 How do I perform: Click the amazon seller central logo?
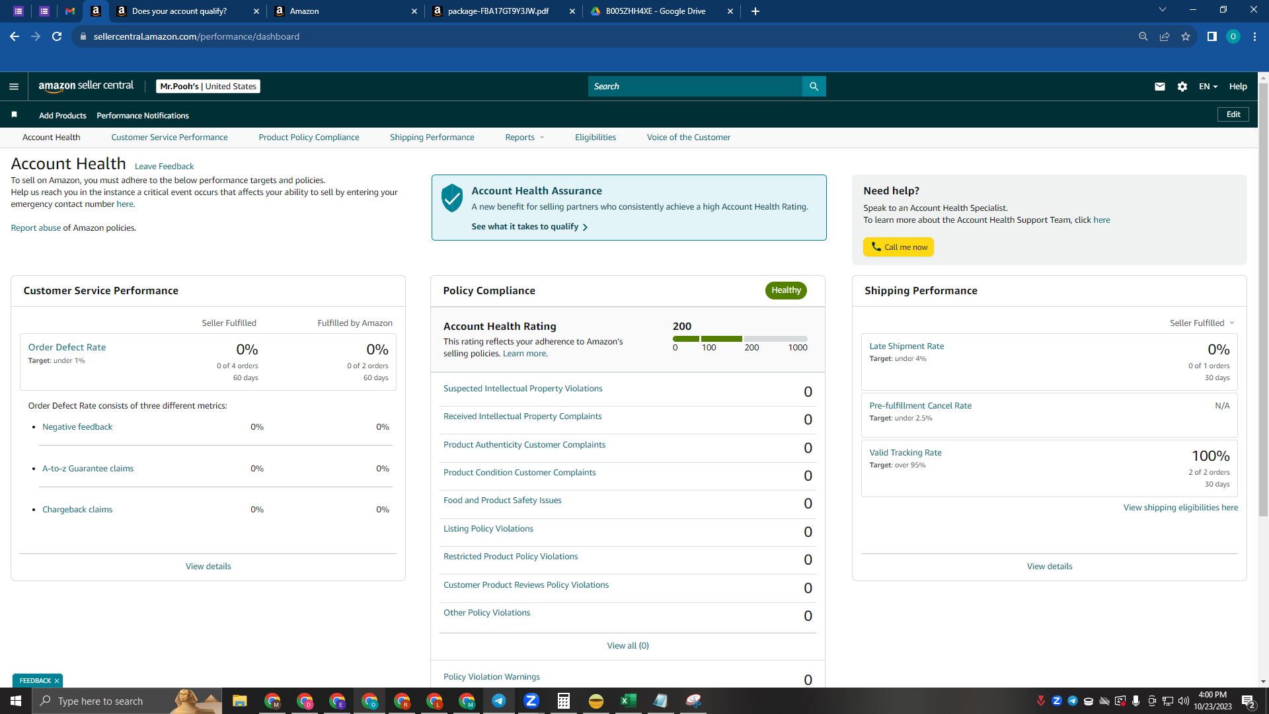[86, 86]
